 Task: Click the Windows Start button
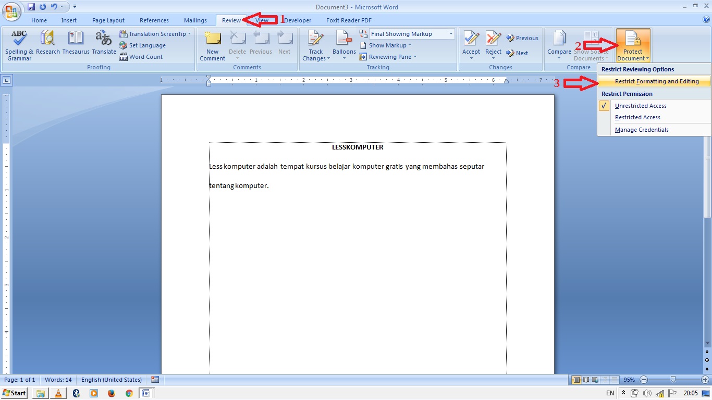(15, 393)
